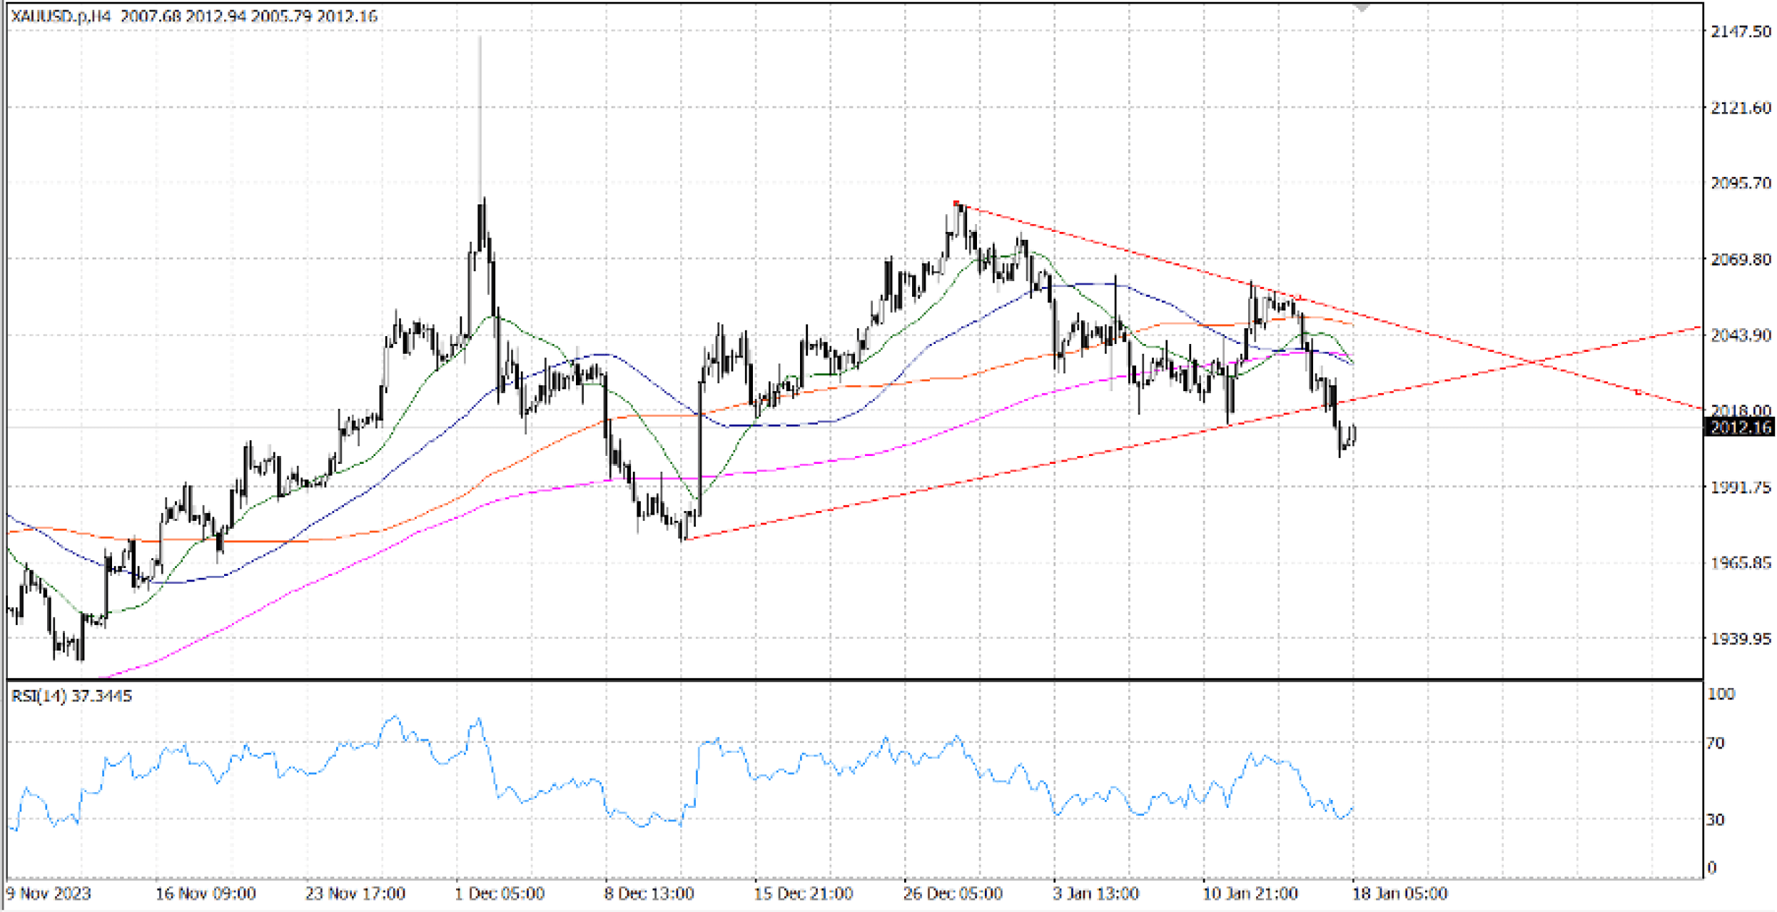The width and height of the screenshot is (1777, 912).
Task: Click the 10 Jan 21:00 time label
Action: point(1250,893)
